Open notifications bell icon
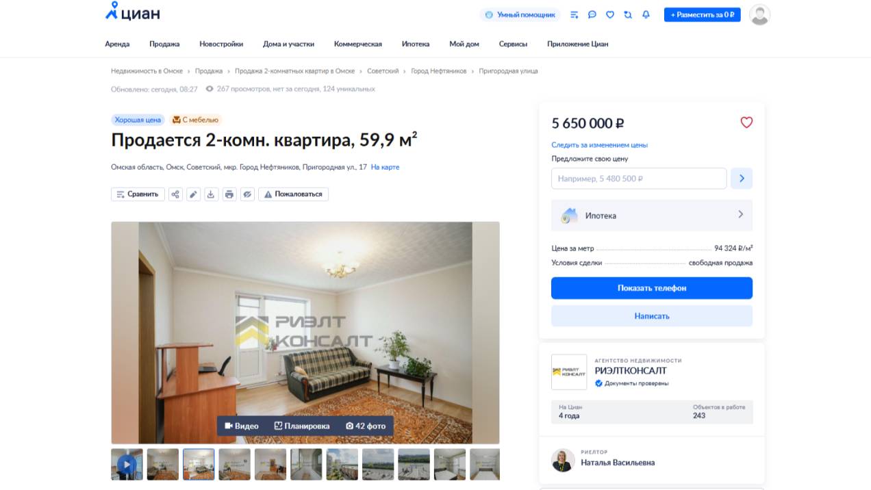Screen dimensions: 871x490 646,14
